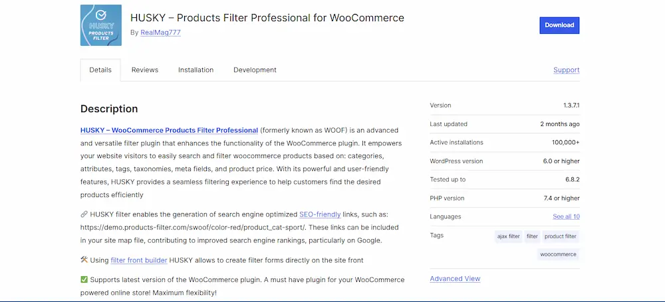The height and width of the screenshot is (302, 665).
Task: Open the Support link
Action: (566, 70)
